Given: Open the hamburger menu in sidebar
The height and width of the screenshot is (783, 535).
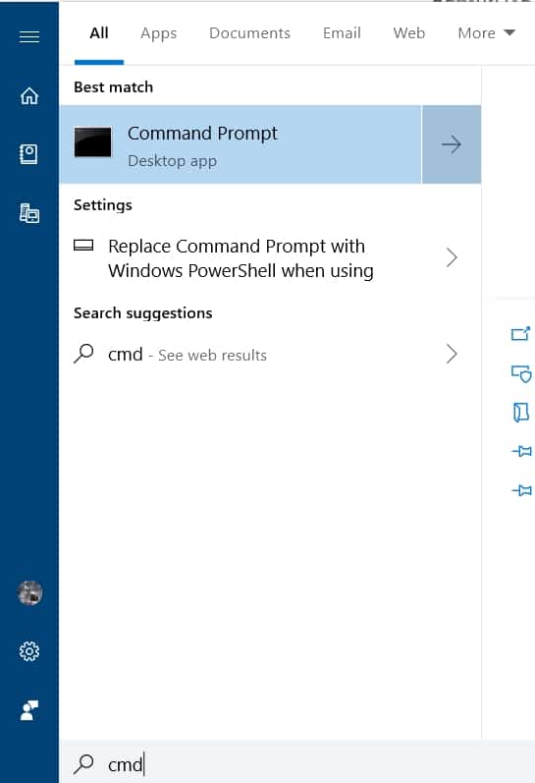Looking at the screenshot, I should (x=29, y=37).
